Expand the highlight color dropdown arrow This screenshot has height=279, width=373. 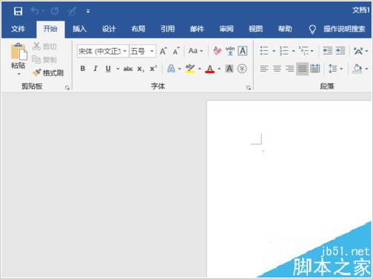click(x=200, y=69)
